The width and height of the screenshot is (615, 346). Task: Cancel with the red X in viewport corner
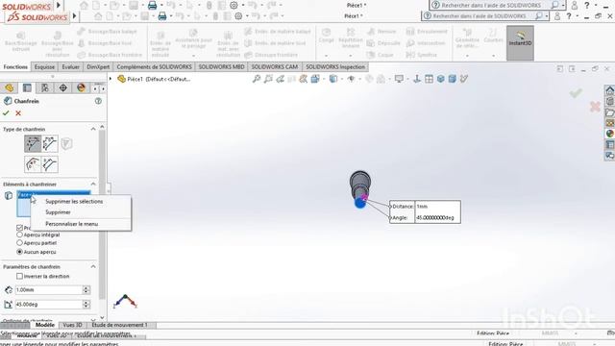pos(595,107)
